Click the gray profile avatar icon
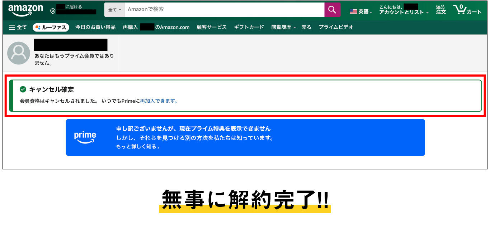This screenshot has width=490, height=244. [19, 53]
